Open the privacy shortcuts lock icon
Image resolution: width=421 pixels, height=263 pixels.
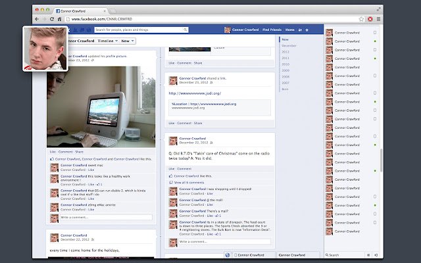(300, 30)
